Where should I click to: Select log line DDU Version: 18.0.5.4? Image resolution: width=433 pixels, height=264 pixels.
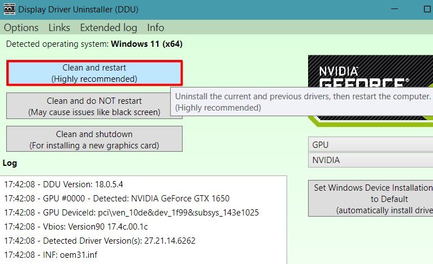(63, 184)
